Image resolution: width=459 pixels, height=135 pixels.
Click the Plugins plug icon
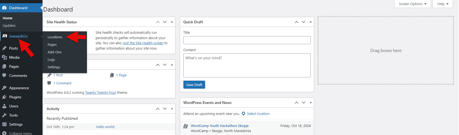click(4, 97)
